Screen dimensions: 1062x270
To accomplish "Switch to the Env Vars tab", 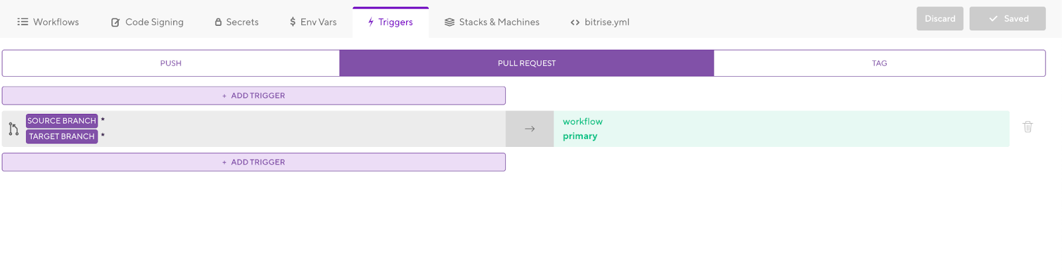I will (313, 22).
